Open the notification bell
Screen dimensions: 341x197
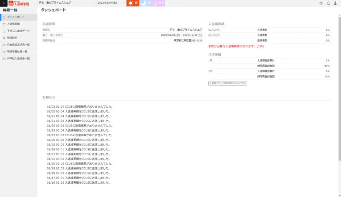pyautogui.click(x=328, y=3)
